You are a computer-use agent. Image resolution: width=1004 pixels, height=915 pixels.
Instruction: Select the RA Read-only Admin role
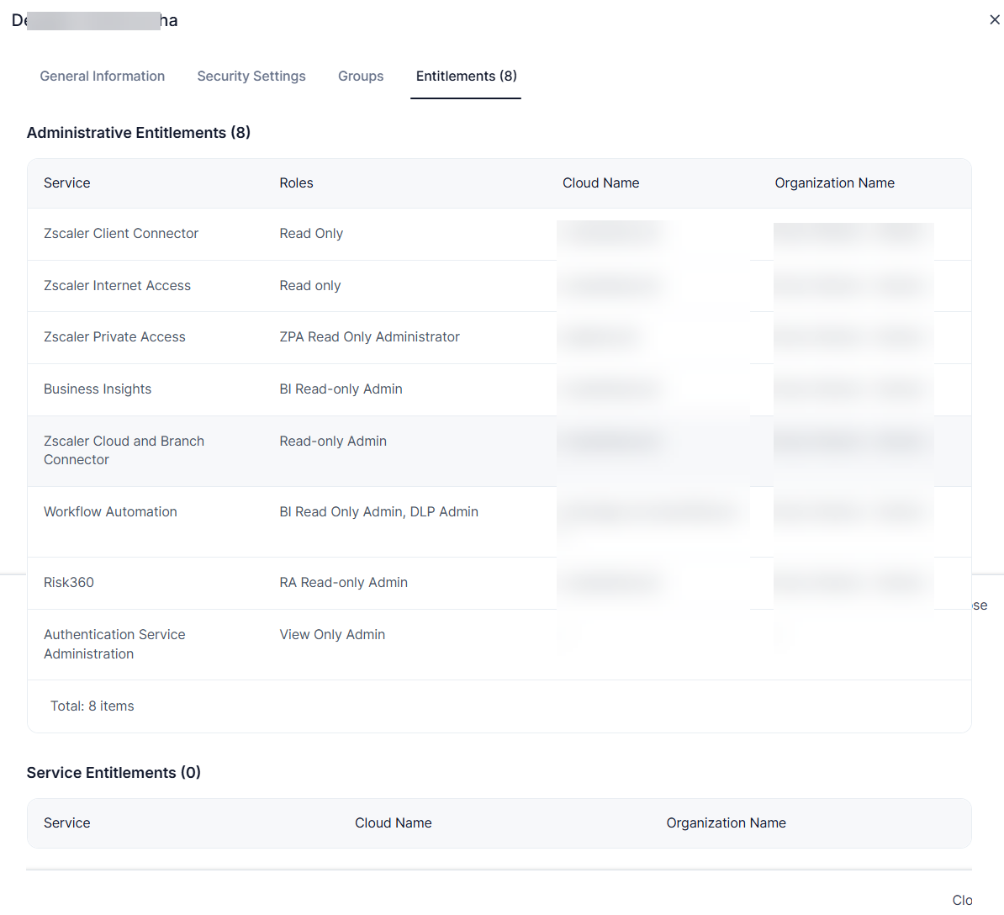343,583
